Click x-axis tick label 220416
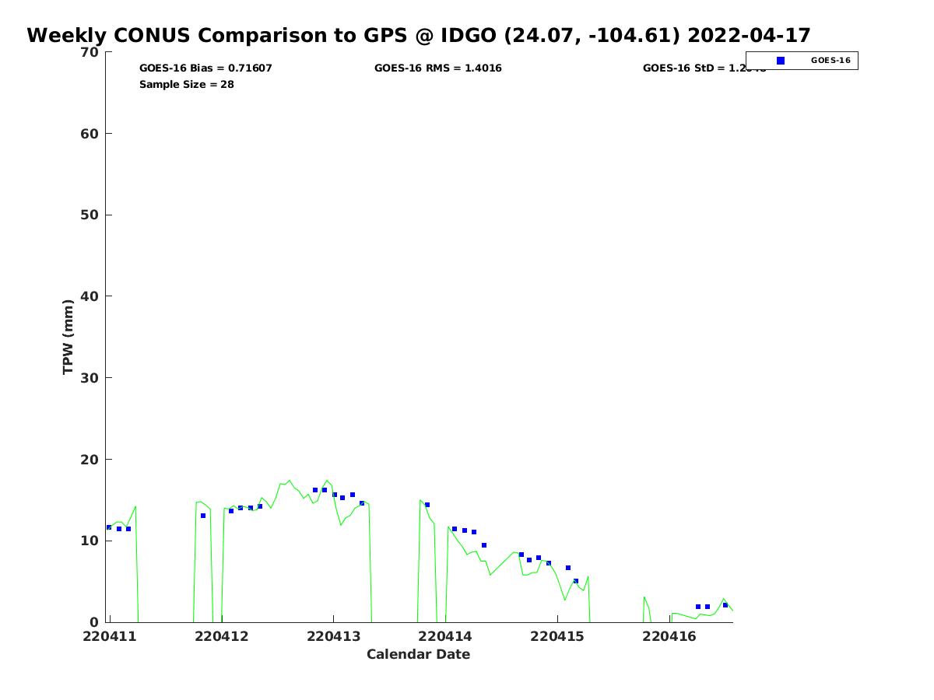Image resolution: width=934 pixels, height=700 pixels. [670, 636]
